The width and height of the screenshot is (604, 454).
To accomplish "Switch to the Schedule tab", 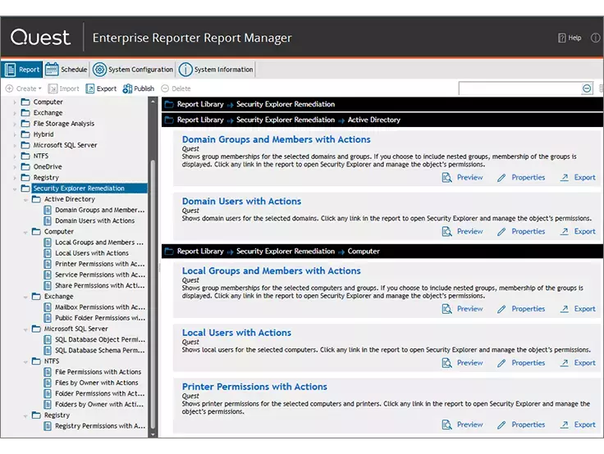I will point(66,70).
